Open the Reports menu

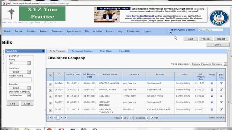pos(109,31)
